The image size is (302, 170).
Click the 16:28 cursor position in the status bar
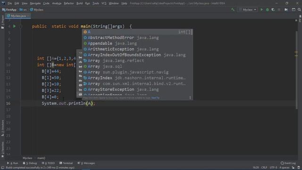(x=256, y=168)
